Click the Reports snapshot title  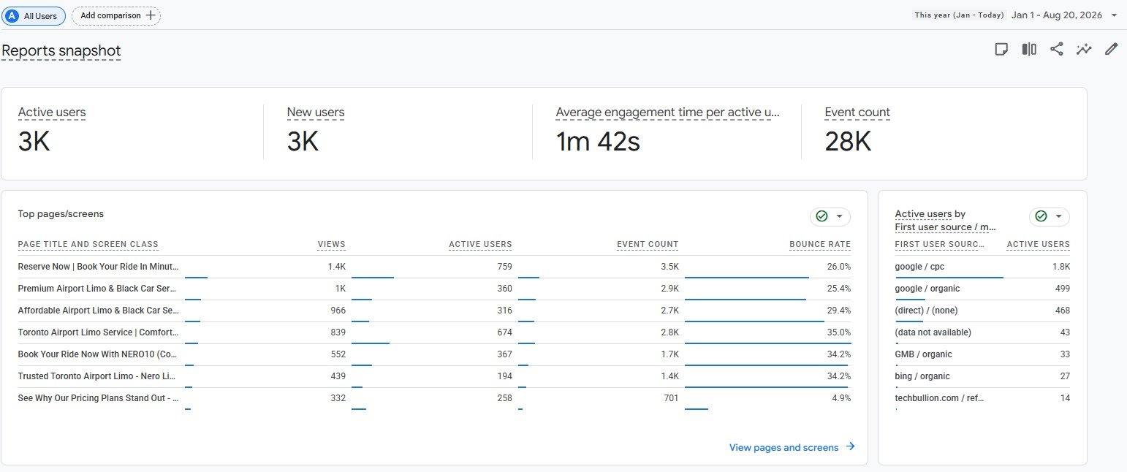(61, 50)
